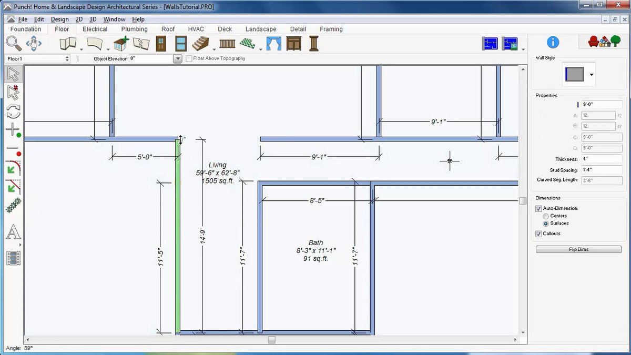The image size is (631, 355).
Task: Select the Break wall tool
Action: tap(141, 43)
